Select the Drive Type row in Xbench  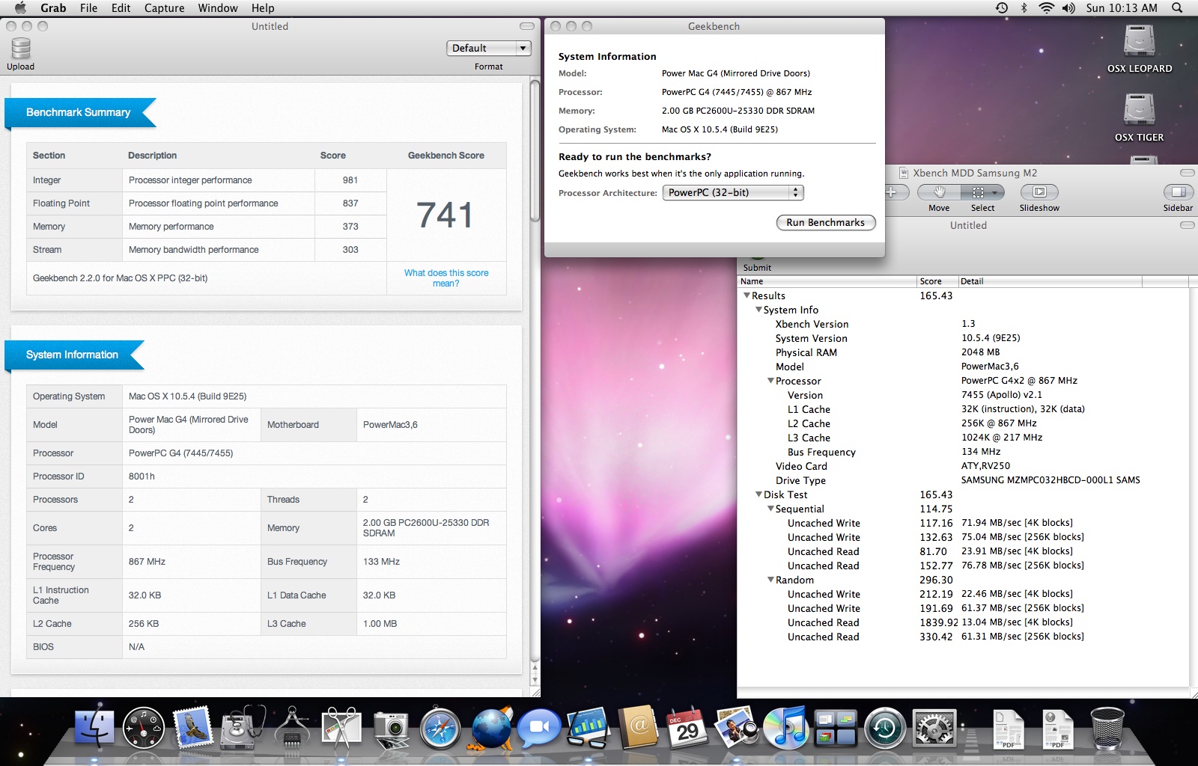pyautogui.click(x=963, y=480)
